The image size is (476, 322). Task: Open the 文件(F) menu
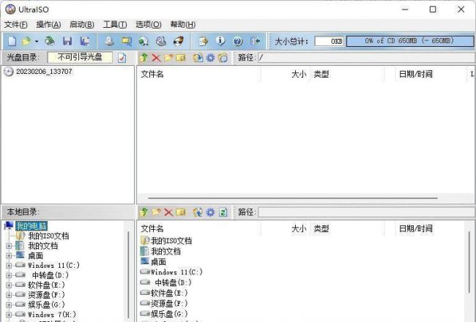(x=16, y=25)
